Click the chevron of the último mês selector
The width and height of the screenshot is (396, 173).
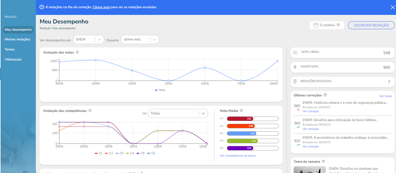tap(154, 40)
